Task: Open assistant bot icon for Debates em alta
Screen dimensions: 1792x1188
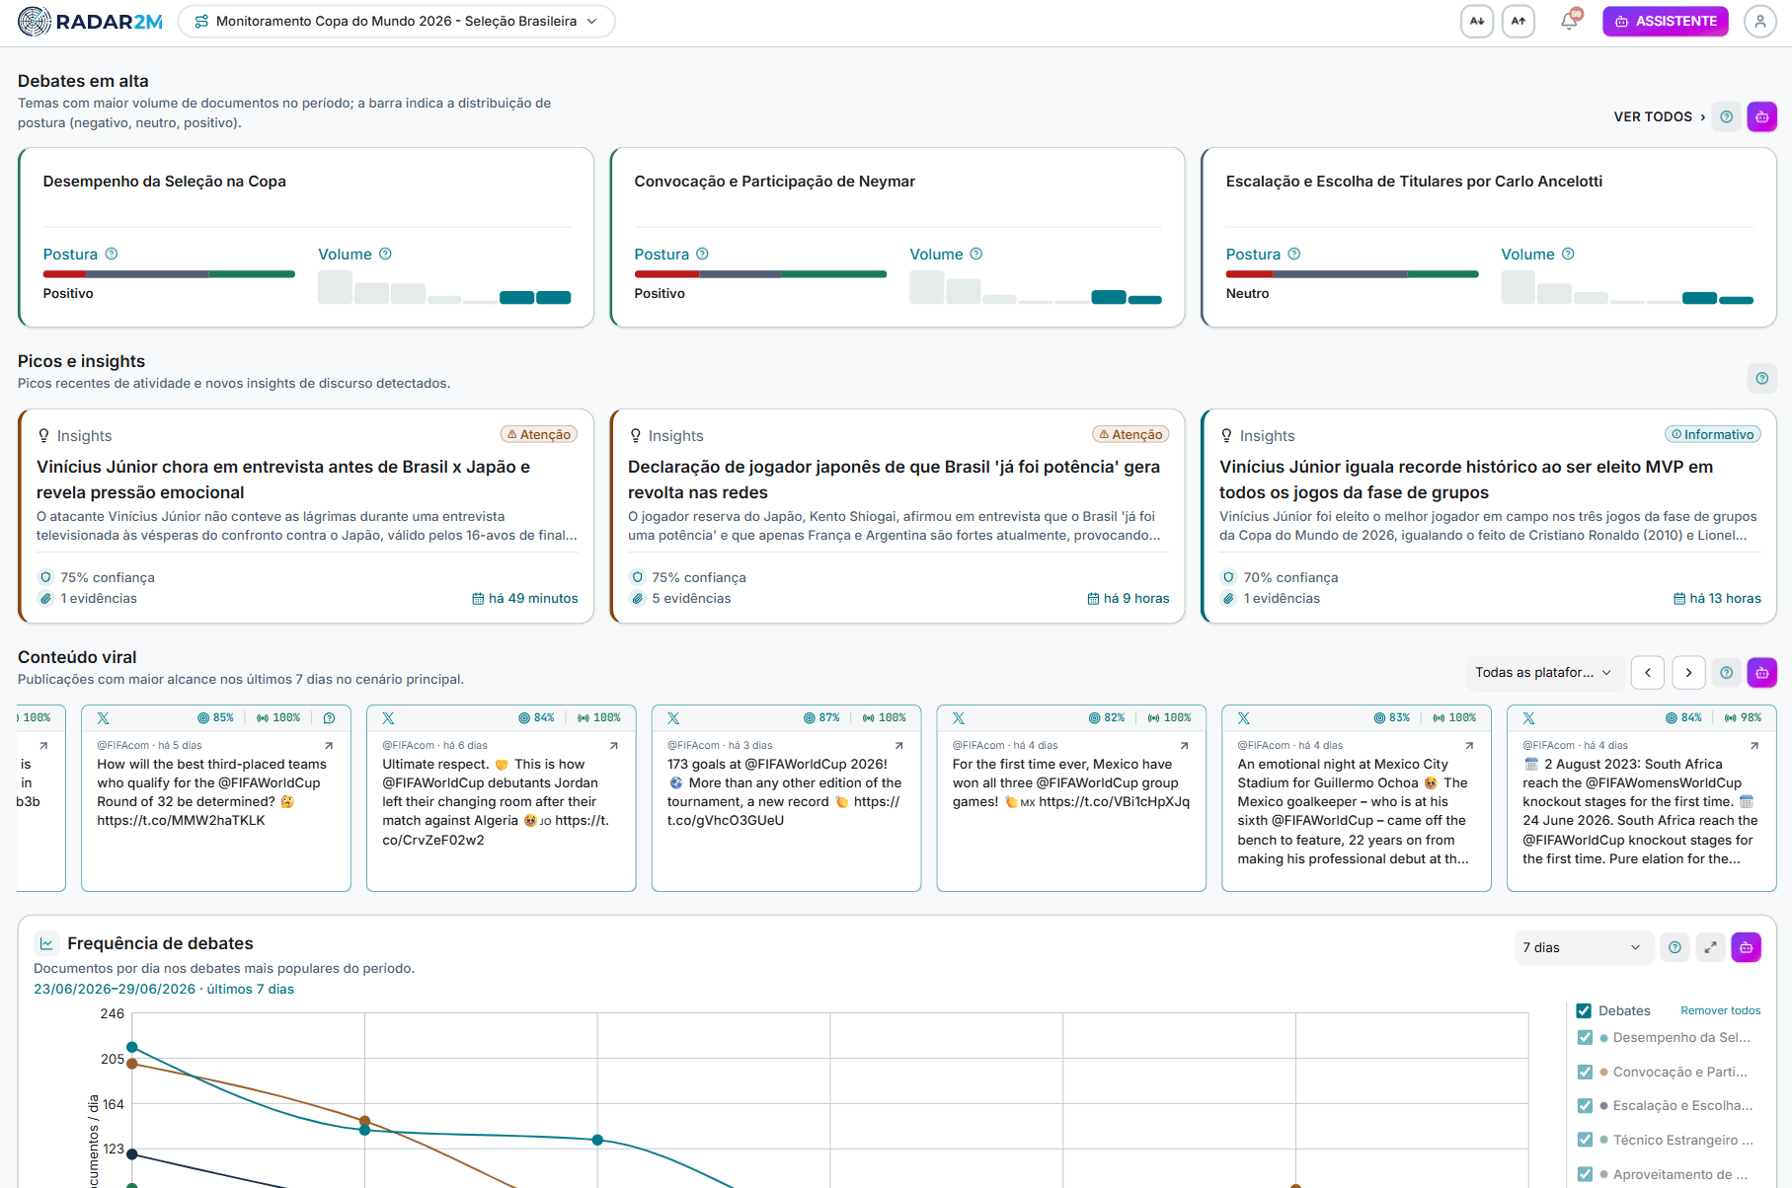Action: point(1762,116)
